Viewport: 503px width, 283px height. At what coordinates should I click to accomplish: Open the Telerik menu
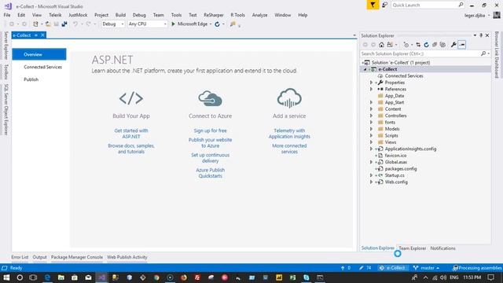point(55,15)
